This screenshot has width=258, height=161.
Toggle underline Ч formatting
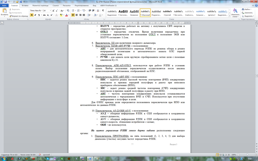[x=39, y=15]
